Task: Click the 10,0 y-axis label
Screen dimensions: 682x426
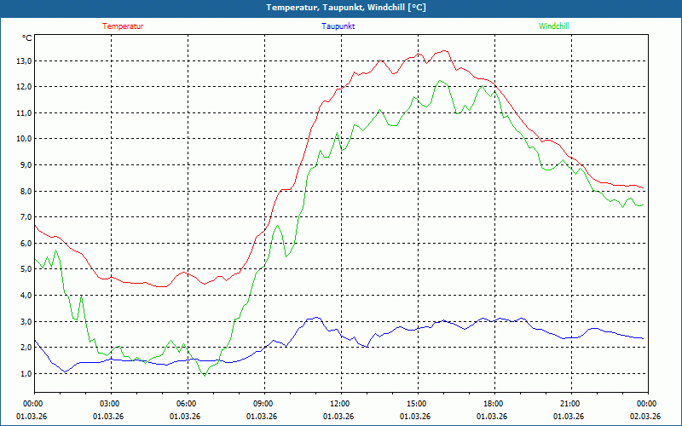Action: 24,139
